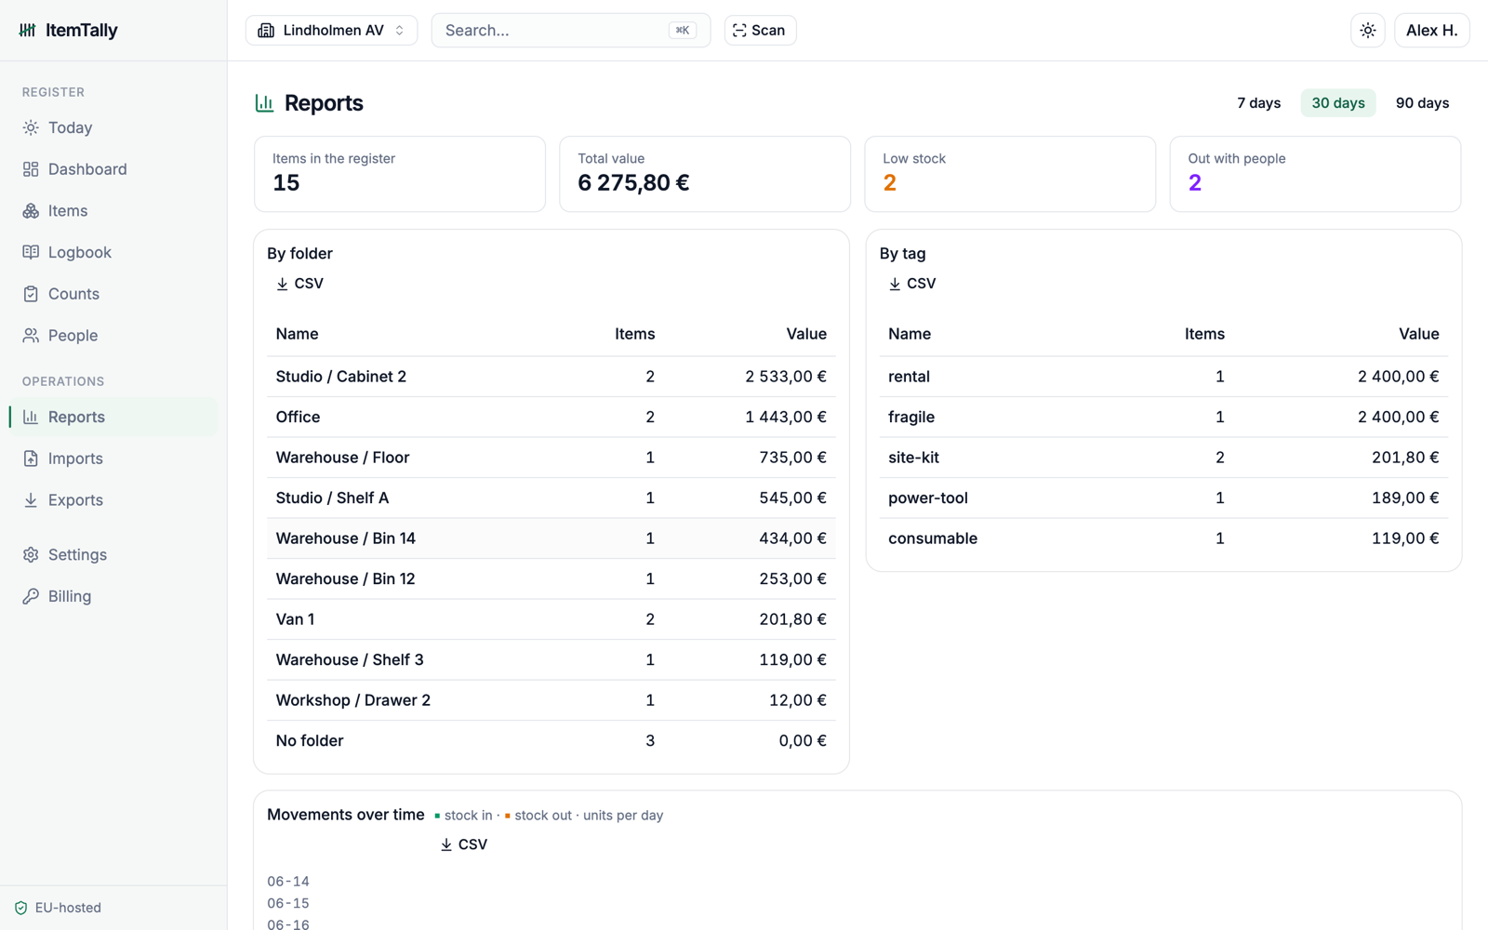
Task: Select the site-kit tag row
Action: pos(1163,458)
